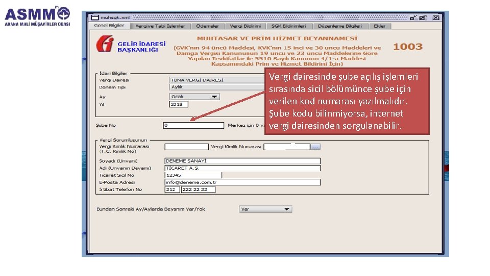490x276 pixels.
Task: Go to the SGK Bildirimleri tab
Action: pyautogui.click(x=288, y=26)
